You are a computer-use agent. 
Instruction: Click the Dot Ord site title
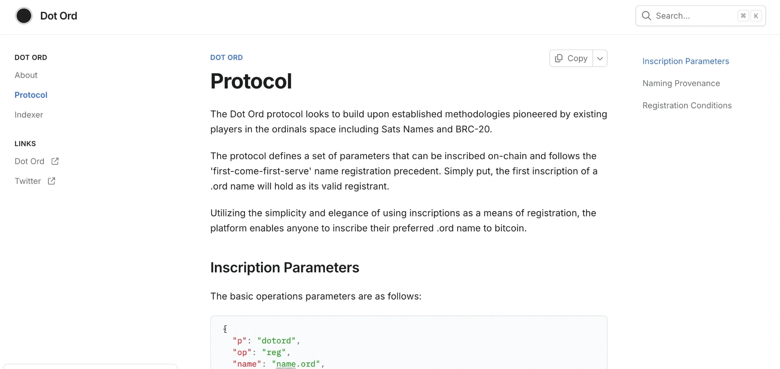[x=59, y=16]
